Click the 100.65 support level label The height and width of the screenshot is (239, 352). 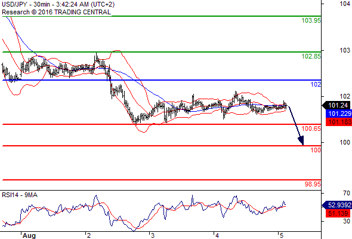point(311,128)
